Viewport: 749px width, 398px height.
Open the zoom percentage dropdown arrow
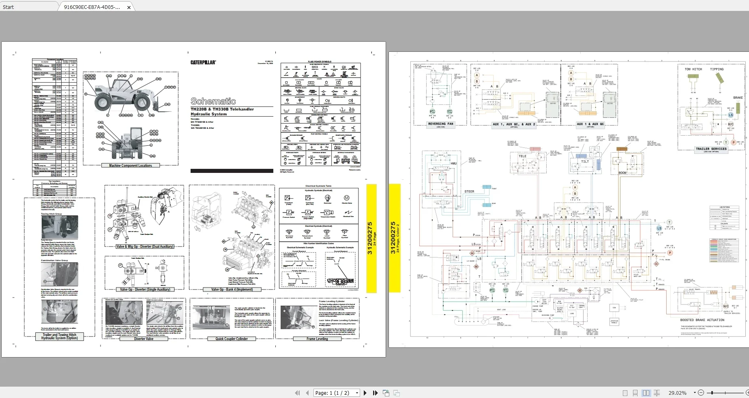tap(694, 393)
